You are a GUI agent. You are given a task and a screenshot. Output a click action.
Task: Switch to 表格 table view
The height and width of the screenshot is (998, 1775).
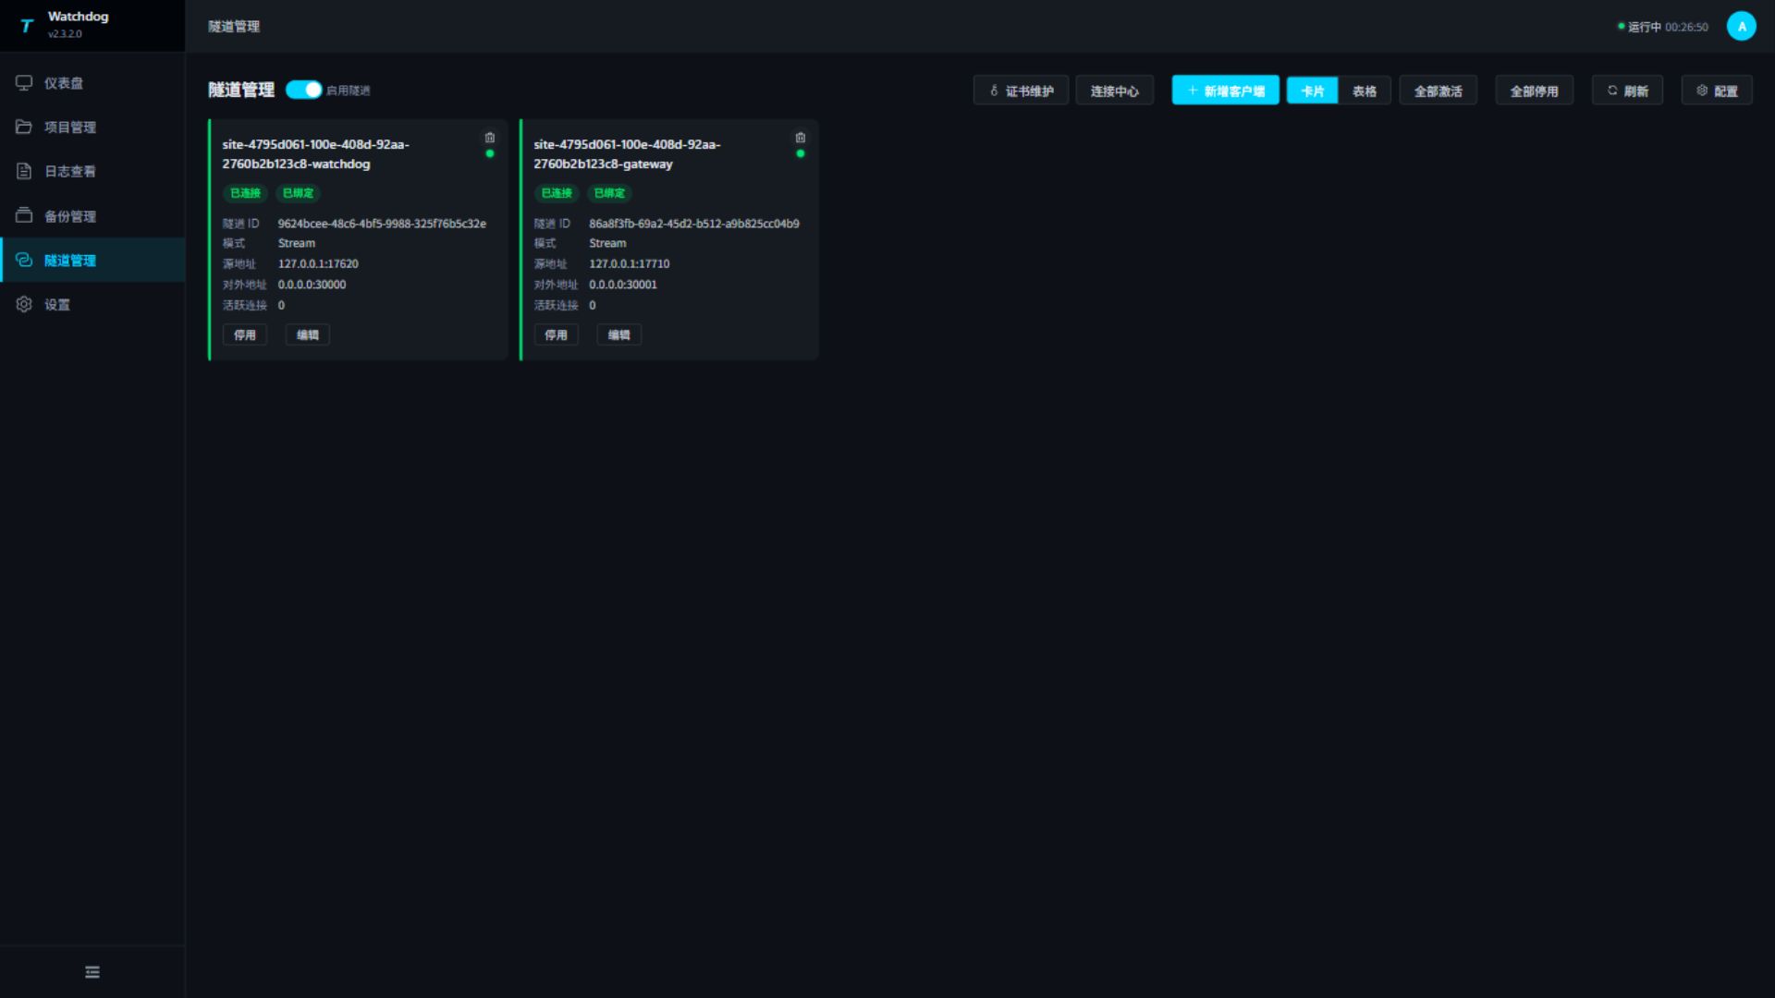[1365, 91]
